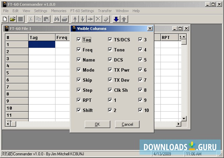This screenshot has height=158, width=224.
Task: Click horizontal scroll-left arrow in file grid
Action: [8, 124]
